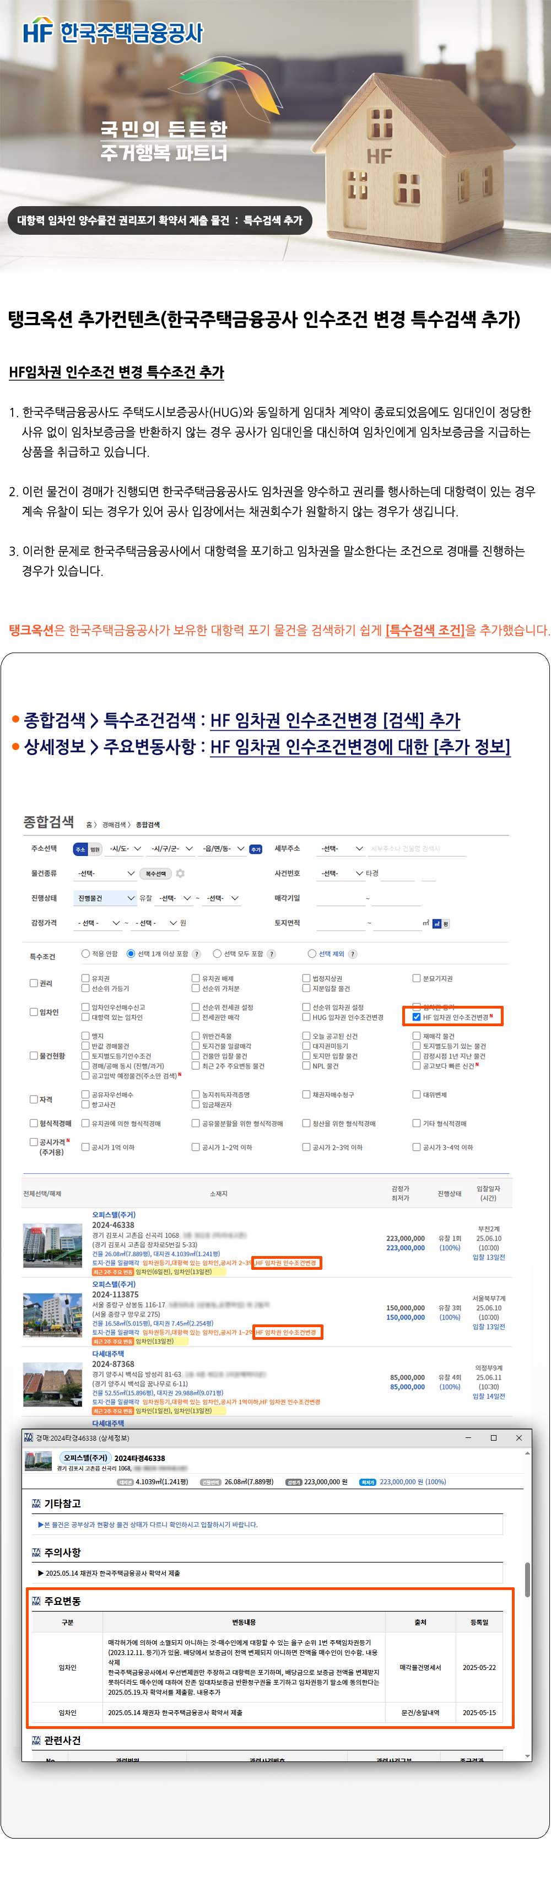551x1886 pixels.
Task: Maximize the 상세정보 detail window
Action: pos(494,1437)
